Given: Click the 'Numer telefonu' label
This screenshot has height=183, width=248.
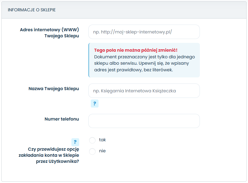Looking at the screenshot, I should [62, 119].
